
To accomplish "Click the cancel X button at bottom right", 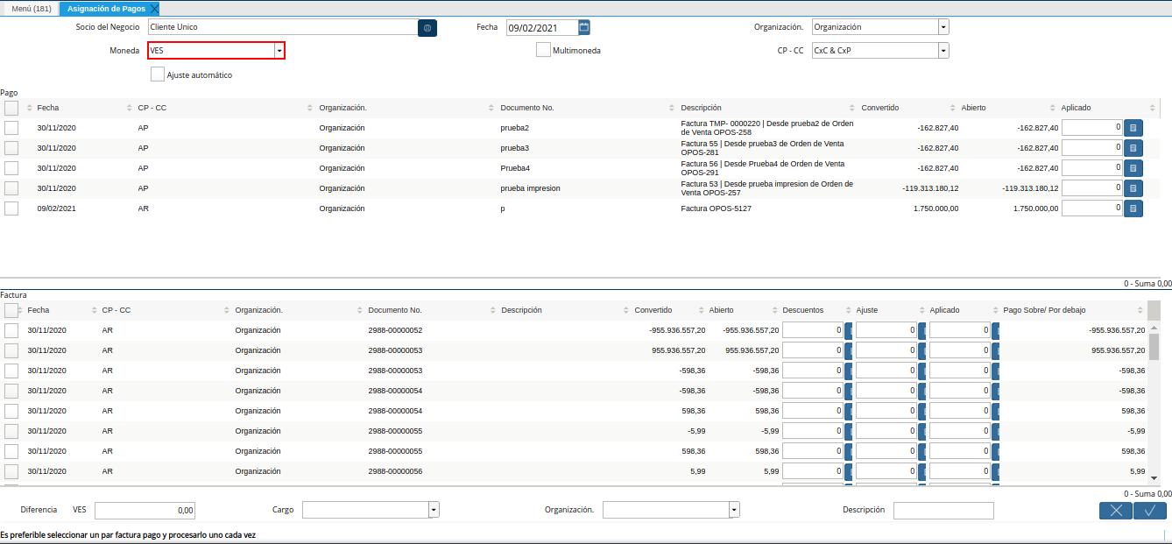I will [x=1115, y=511].
